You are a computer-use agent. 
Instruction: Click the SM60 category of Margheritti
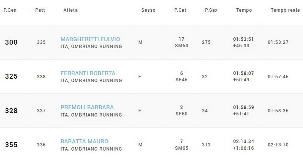[x=181, y=46]
